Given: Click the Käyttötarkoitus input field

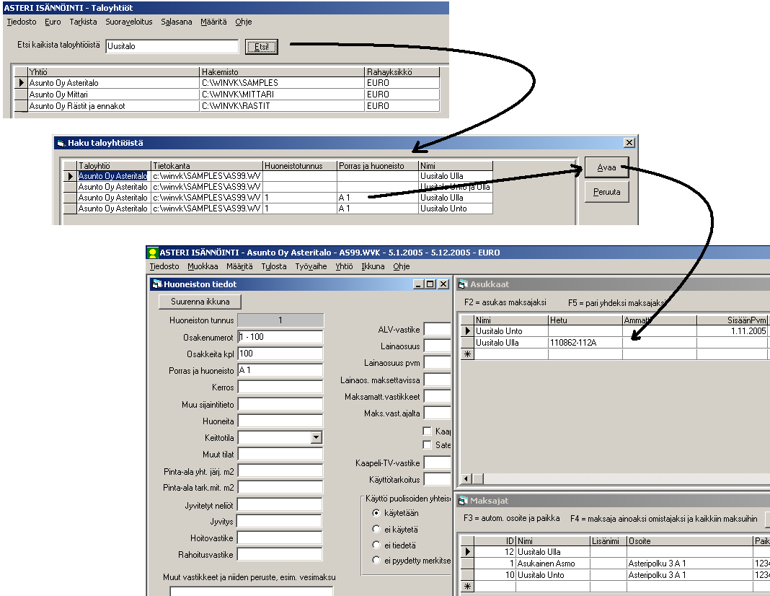Looking at the screenshot, I should coord(437,479).
